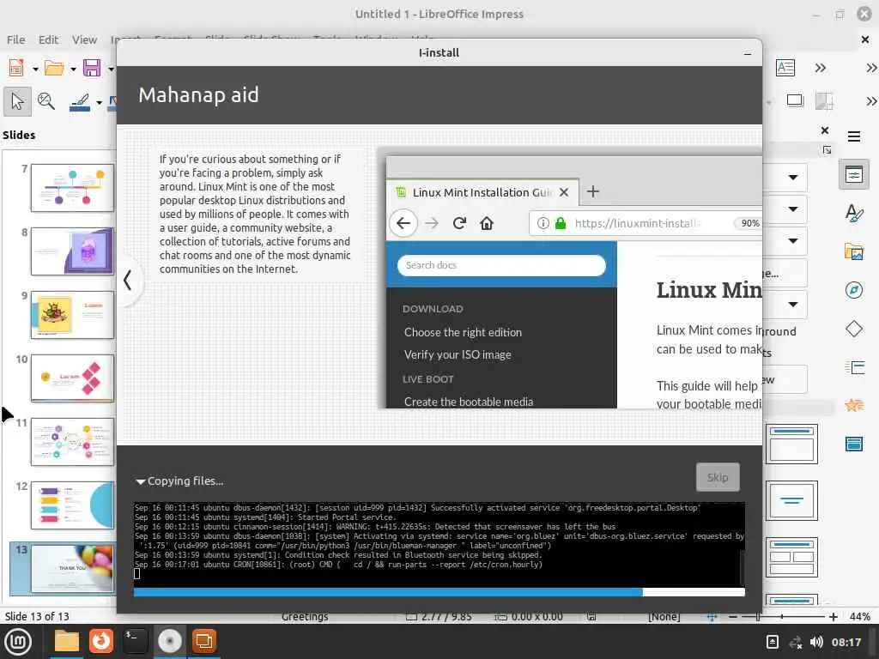Screen dimensions: 879x659
Task: Switch to the installer disc taskbar item
Action: (169, 641)
